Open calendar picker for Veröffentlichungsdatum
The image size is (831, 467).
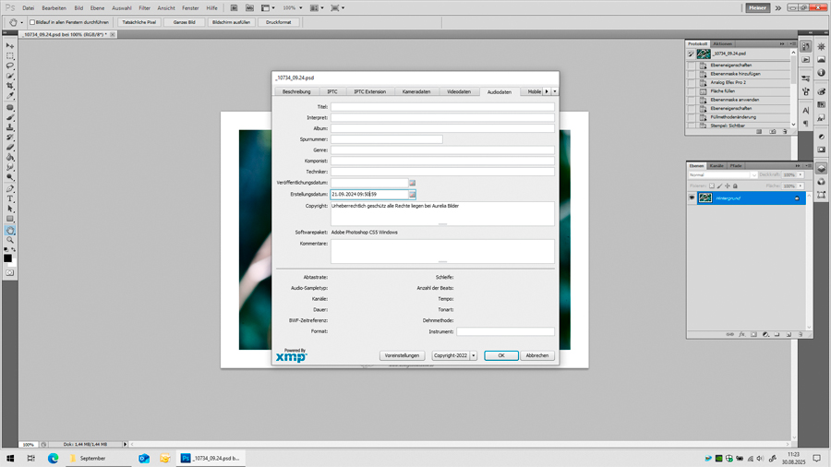412,183
